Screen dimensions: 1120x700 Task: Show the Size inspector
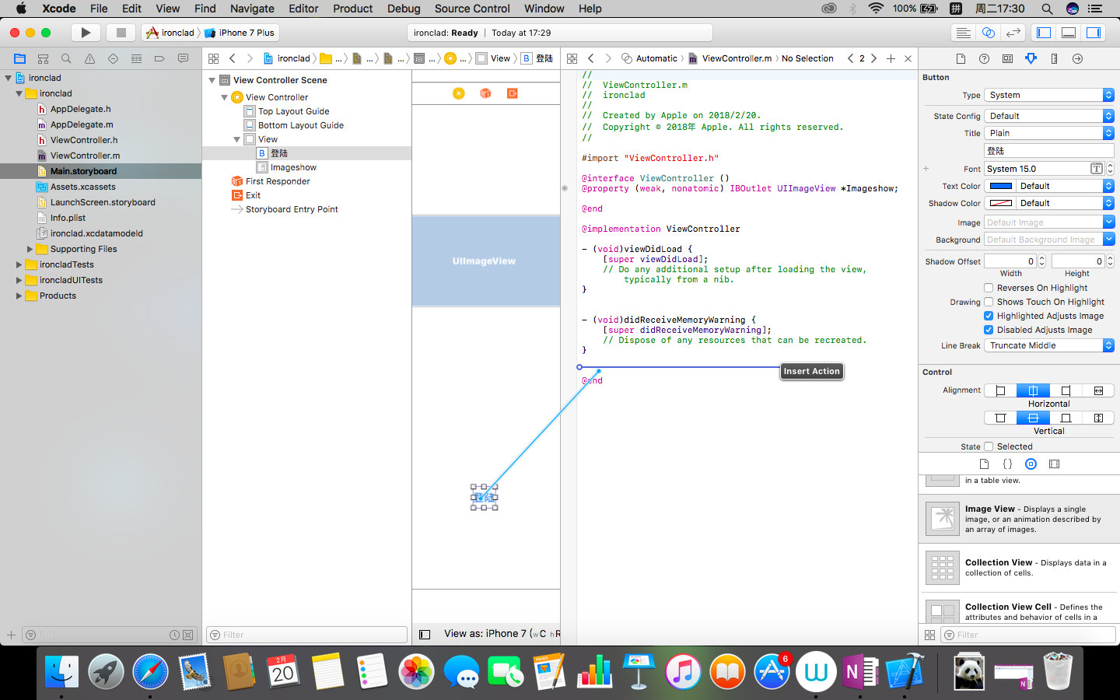point(1054,58)
